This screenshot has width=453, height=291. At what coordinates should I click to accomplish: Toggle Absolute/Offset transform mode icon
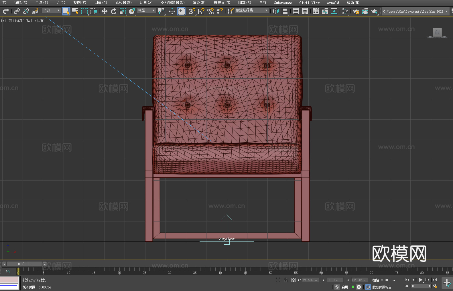coord(294,280)
